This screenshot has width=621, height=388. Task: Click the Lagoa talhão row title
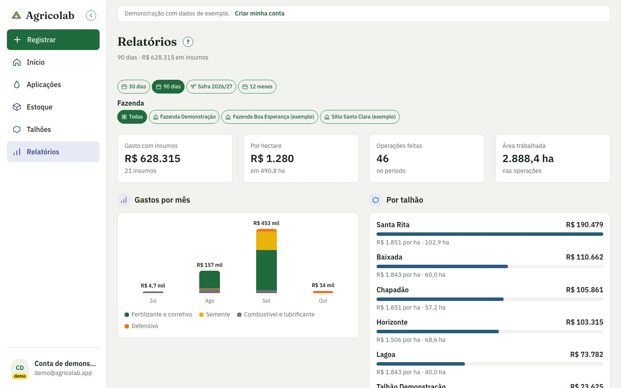(386, 354)
